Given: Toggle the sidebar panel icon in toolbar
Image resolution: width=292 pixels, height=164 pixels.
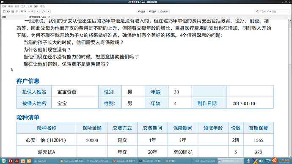Looking at the screenshot, I should (x=4, y=11).
